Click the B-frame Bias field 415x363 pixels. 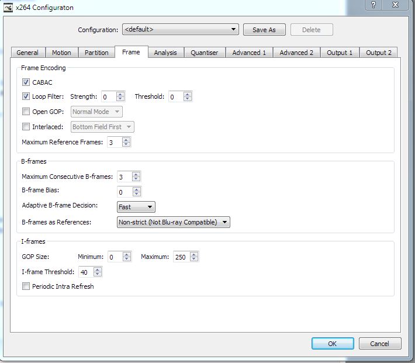125,192
